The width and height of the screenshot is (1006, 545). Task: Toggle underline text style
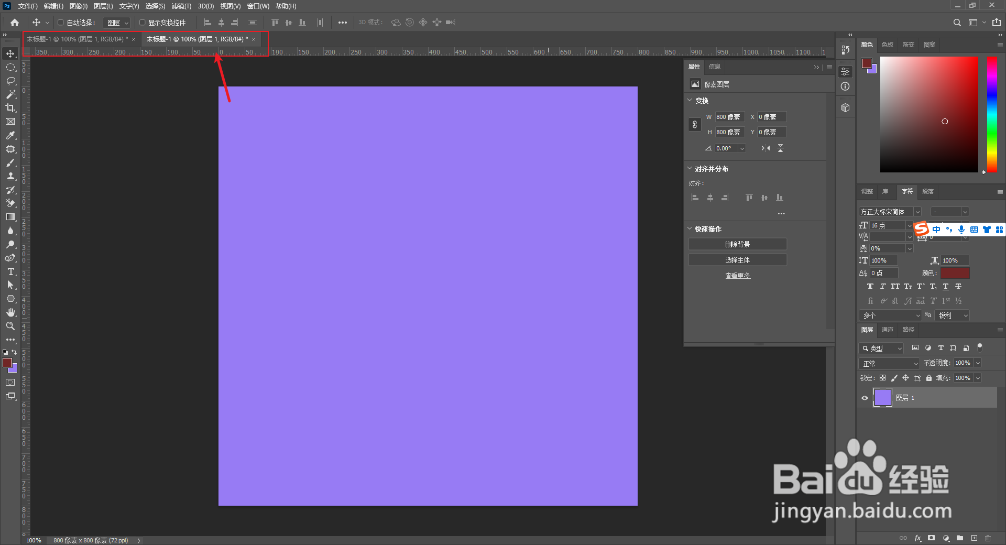946,287
